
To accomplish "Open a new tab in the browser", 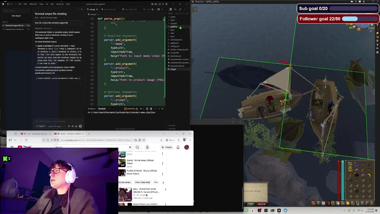I will (x=89, y=134).
